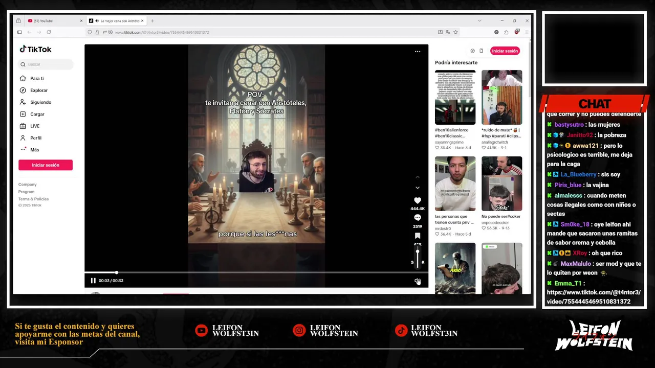Click the video progress bar
The height and width of the screenshot is (368, 655).
pyautogui.click(x=256, y=272)
